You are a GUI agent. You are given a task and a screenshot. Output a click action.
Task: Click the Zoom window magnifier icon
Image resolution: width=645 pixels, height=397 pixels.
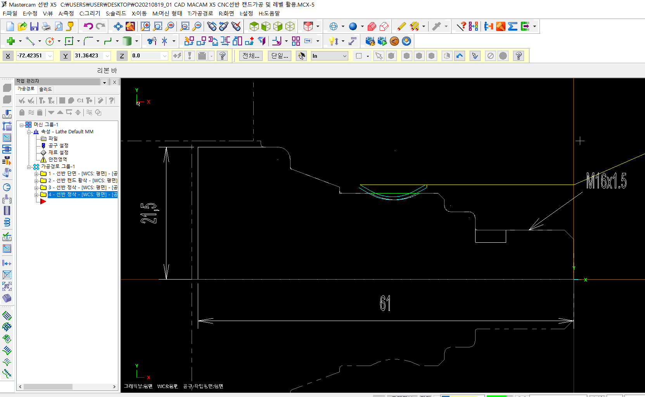[145, 26]
